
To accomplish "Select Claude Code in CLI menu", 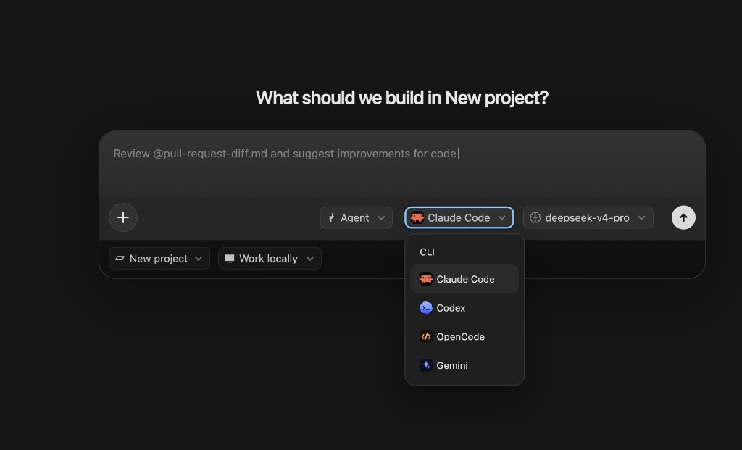I will click(x=464, y=279).
